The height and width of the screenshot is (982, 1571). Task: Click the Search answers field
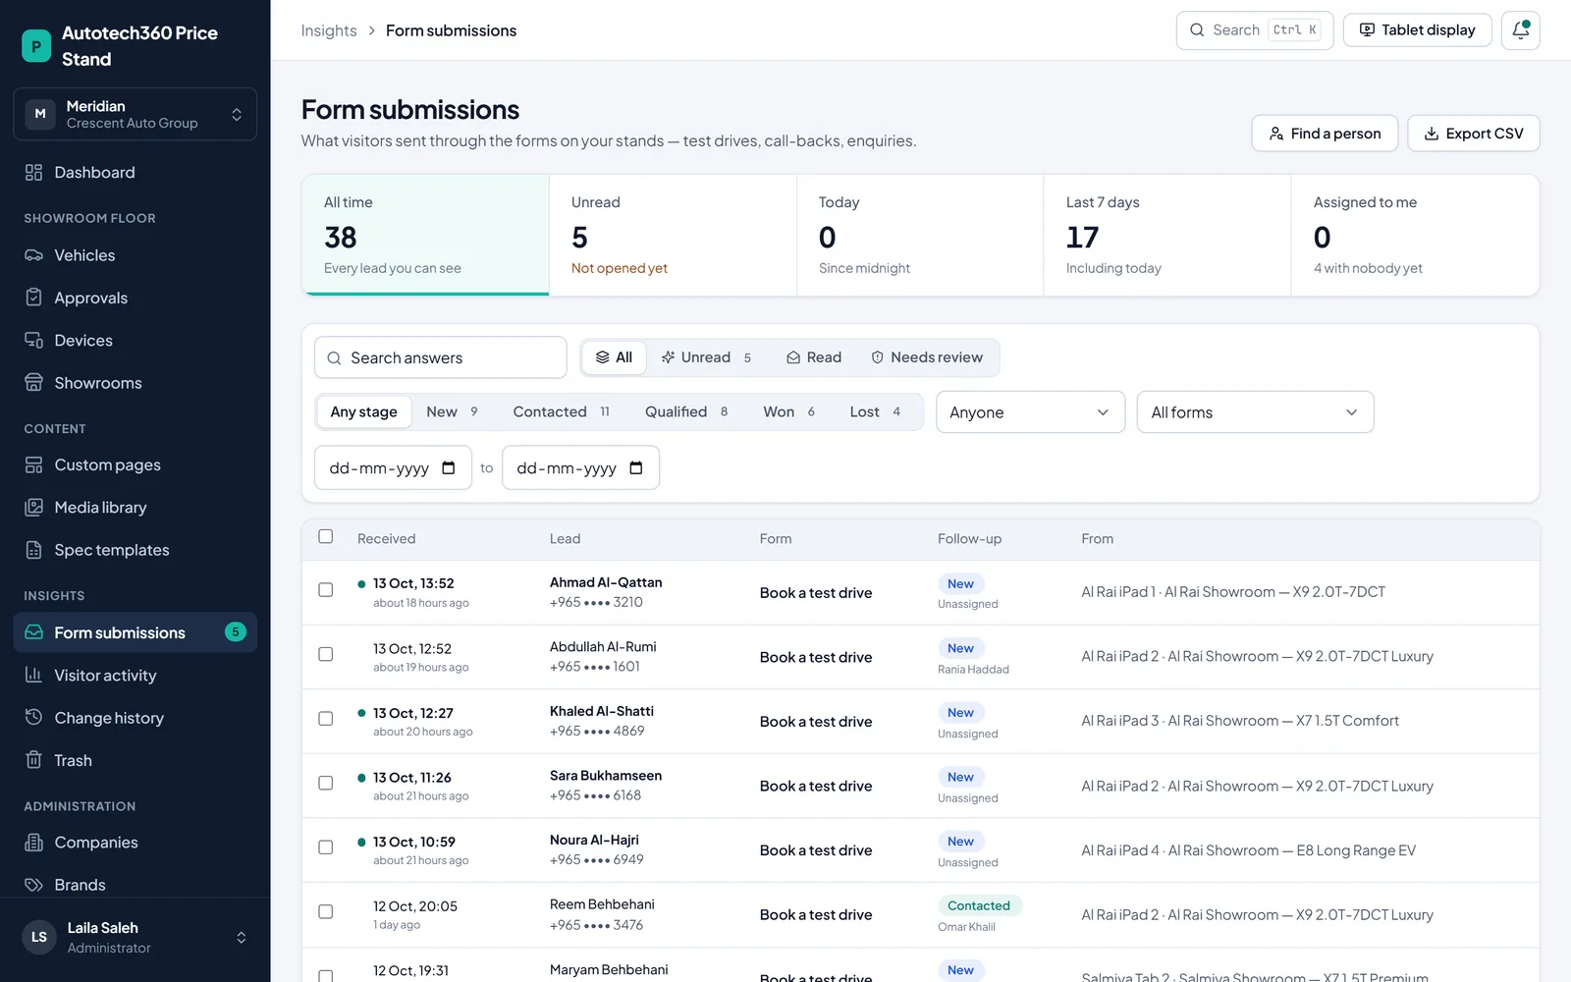coord(441,357)
